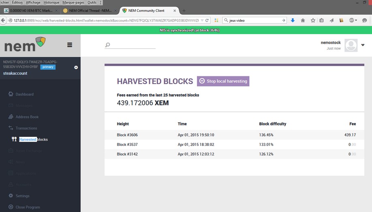Image resolution: width=372 pixels, height=212 pixels.
Task: Open the chat bubble toolbar icon
Action: (x=365, y=20)
